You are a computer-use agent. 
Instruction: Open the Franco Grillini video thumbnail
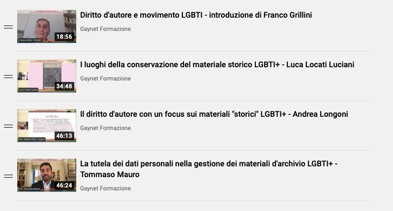[x=47, y=26]
